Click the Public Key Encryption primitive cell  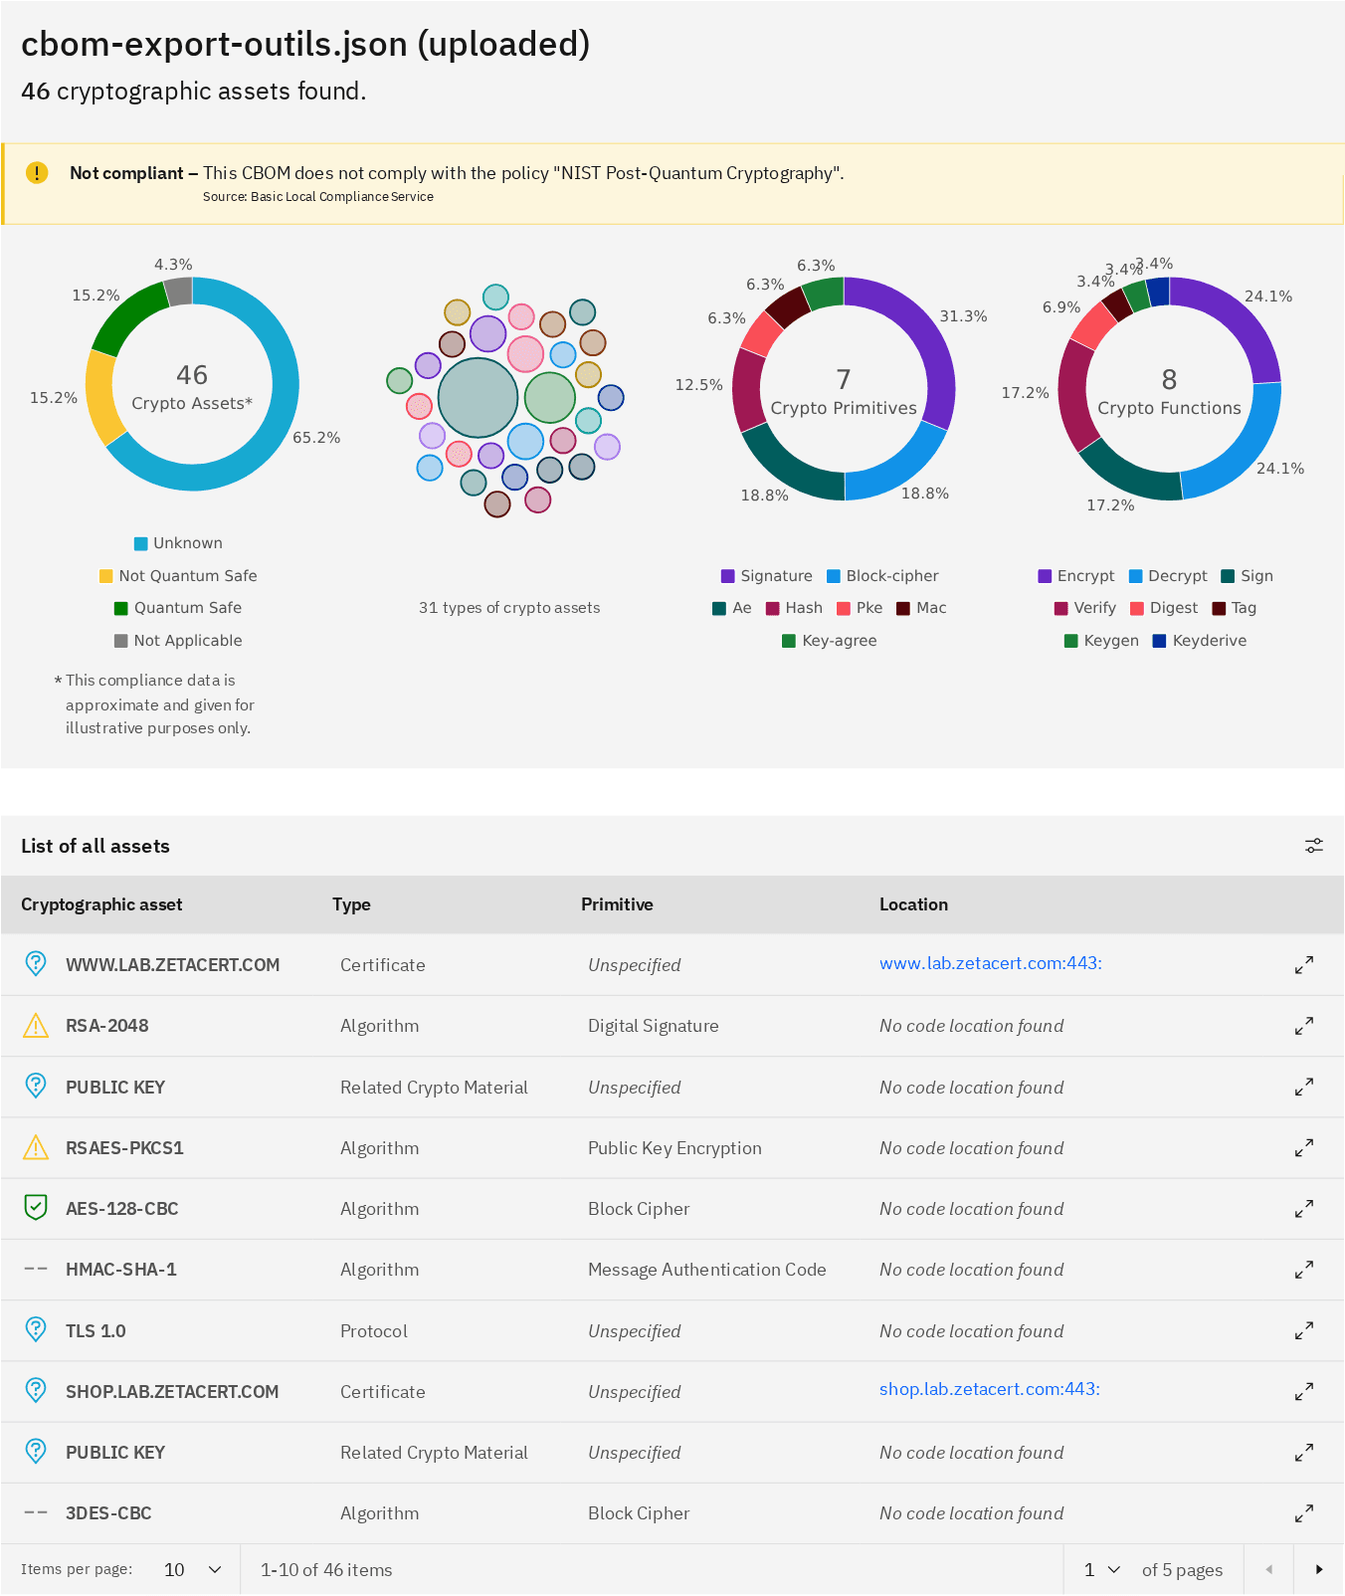pos(674,1148)
